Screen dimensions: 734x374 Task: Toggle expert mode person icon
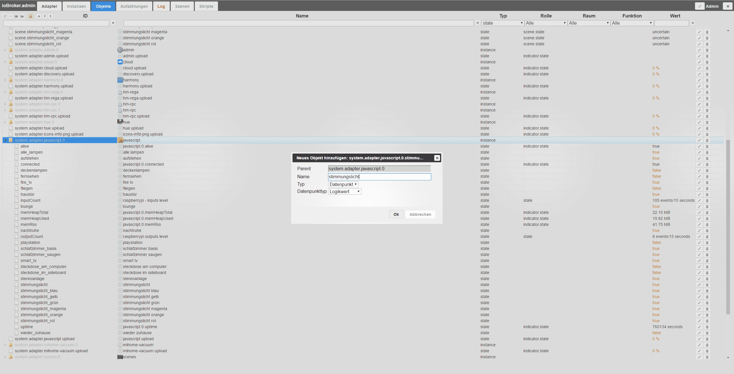(x=31, y=16)
